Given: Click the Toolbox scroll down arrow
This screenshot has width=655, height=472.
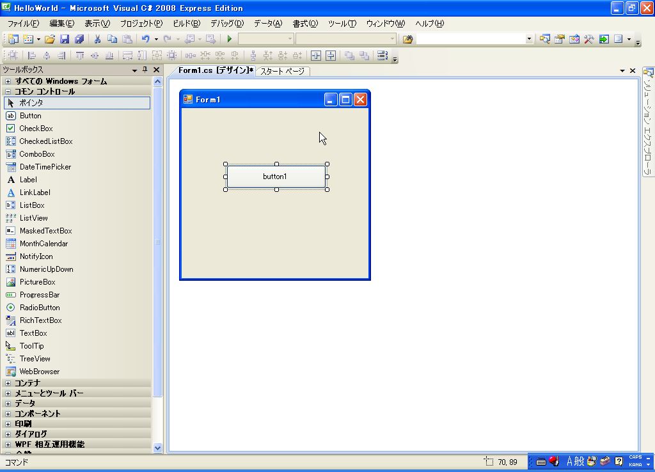Looking at the screenshot, I should pyautogui.click(x=157, y=448).
